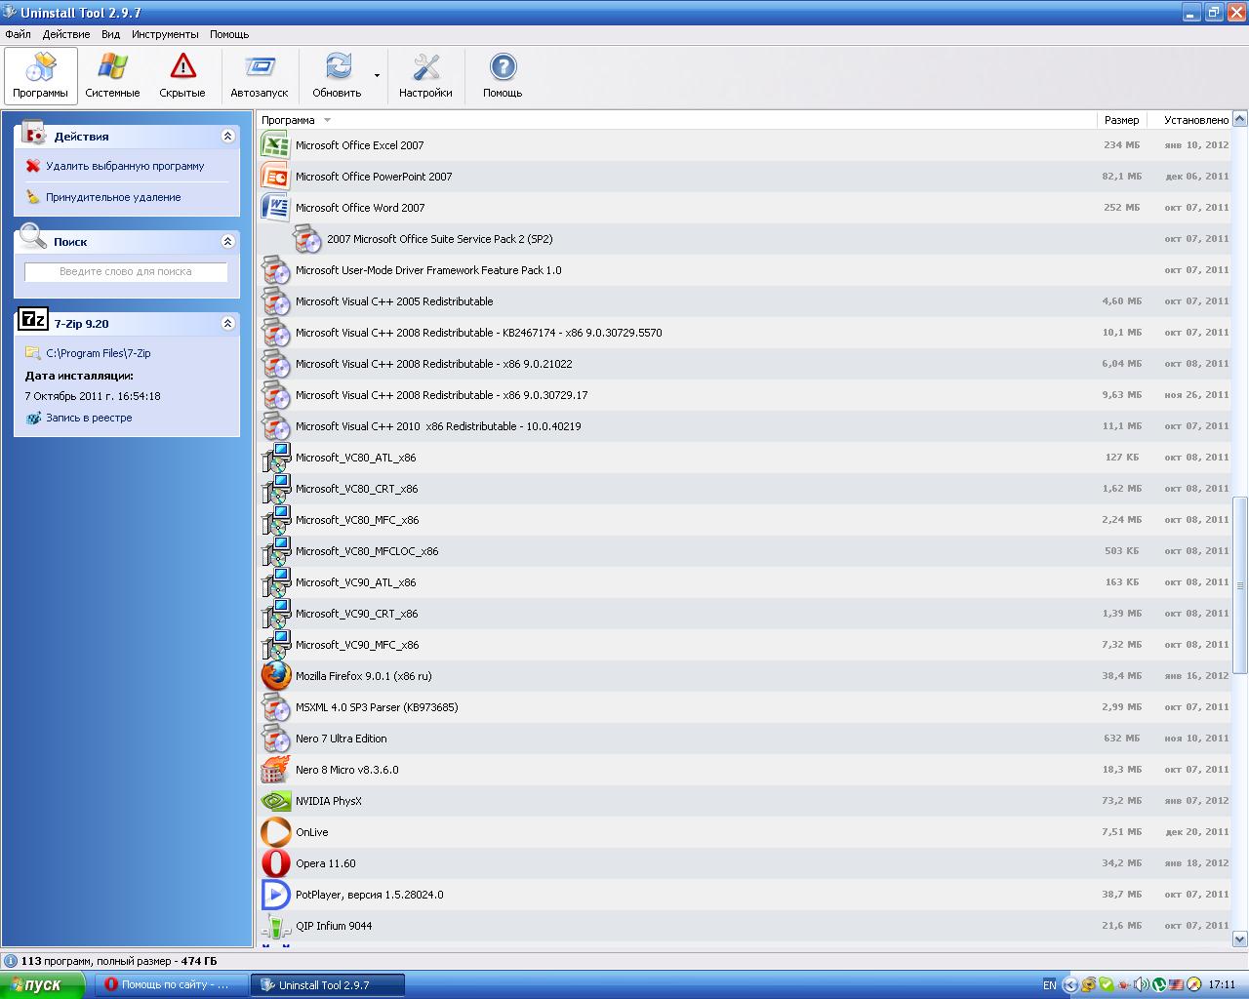Open the Вид menu
Image resolution: width=1249 pixels, height=999 pixels.
click(111, 34)
